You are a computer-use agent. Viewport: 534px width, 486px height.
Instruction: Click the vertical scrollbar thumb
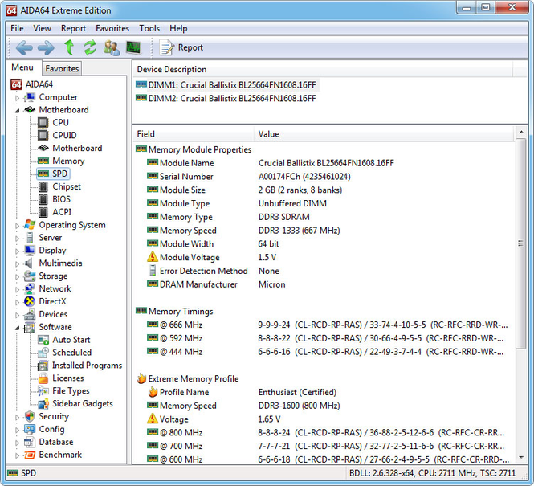521,243
